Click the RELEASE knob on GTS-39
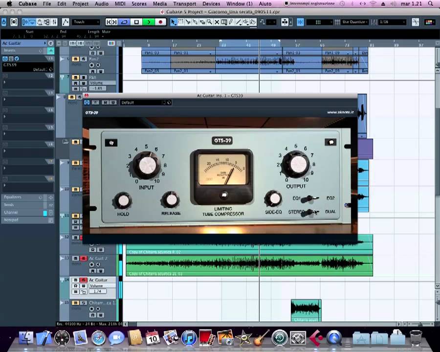The image size is (440, 352). (x=171, y=199)
